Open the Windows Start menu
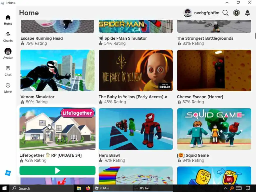The height and width of the screenshot is (192, 256). point(4,188)
